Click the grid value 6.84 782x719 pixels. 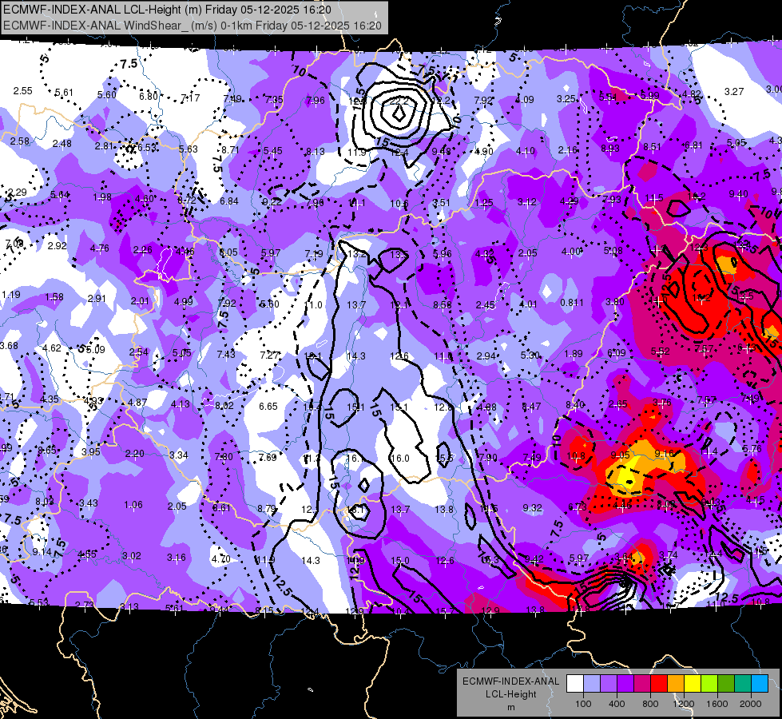click(x=229, y=201)
